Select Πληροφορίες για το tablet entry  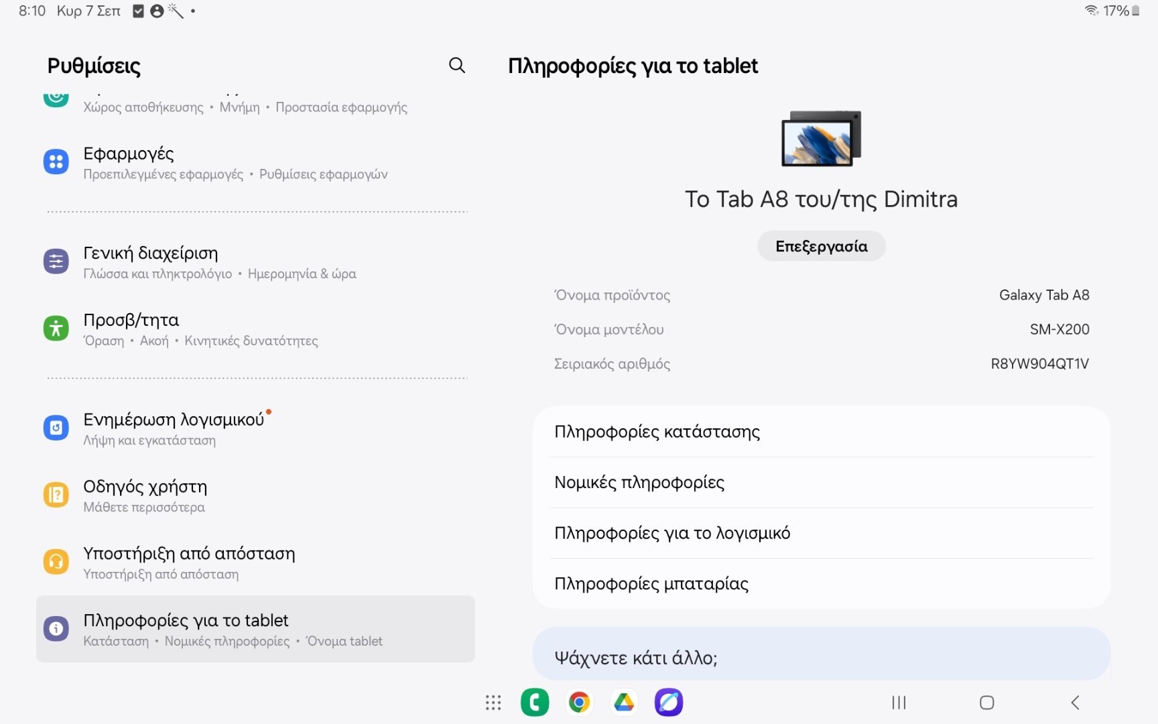pos(255,629)
